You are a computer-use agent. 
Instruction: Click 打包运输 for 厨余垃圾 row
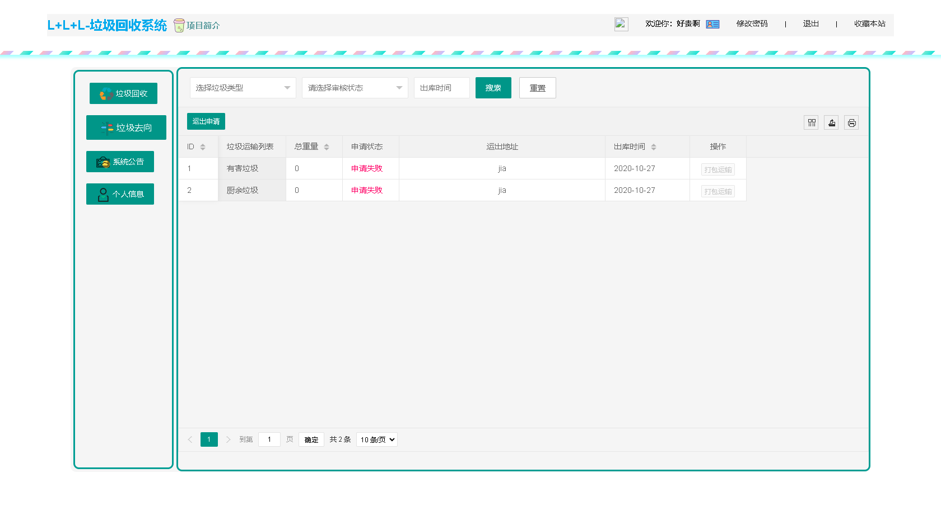pyautogui.click(x=718, y=191)
